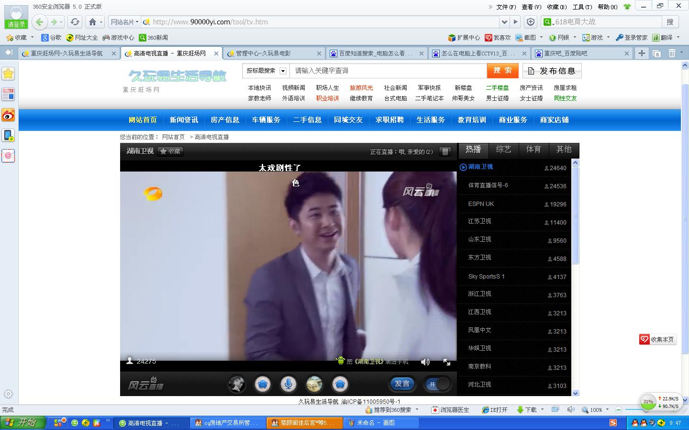Open the program list icon beside 正在直播
The height and width of the screenshot is (430, 689).
[445, 151]
